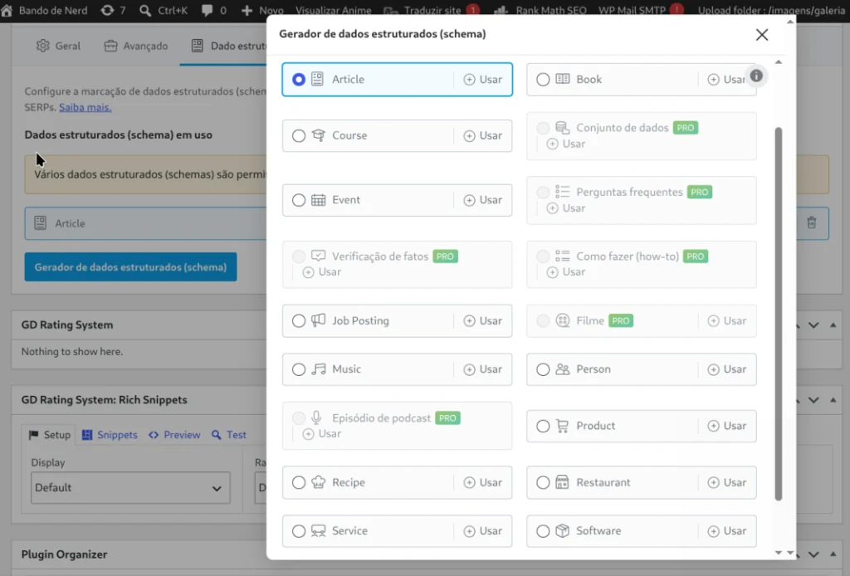The image size is (850, 576).
Task: Open the Display Default dropdown
Action: click(130, 488)
